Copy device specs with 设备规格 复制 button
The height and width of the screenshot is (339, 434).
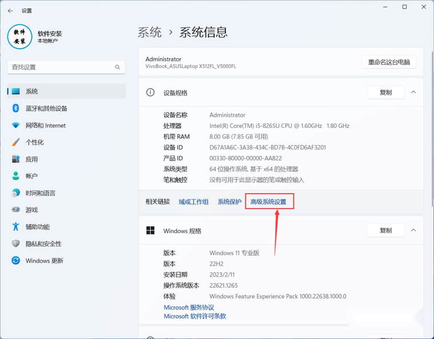click(385, 92)
